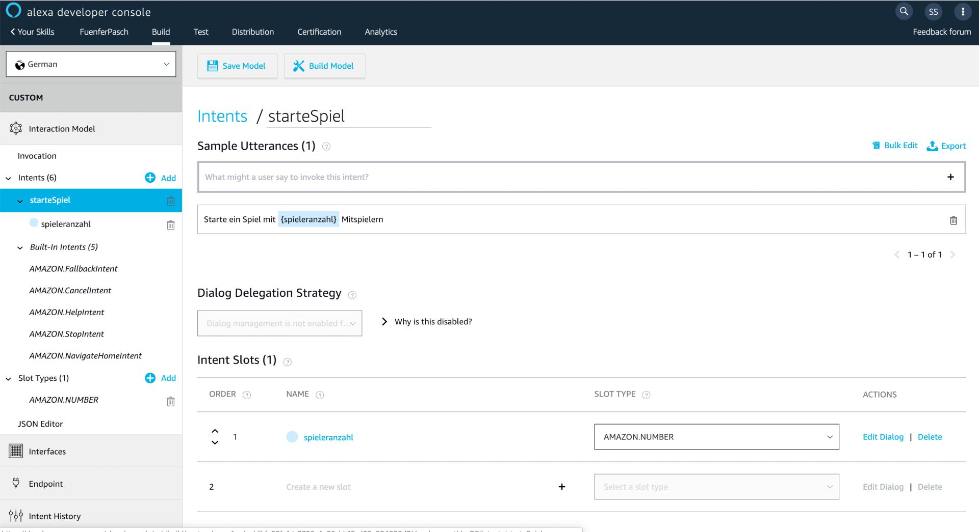Click the plus icon to create new slot
The image size is (979, 532).
561,487
